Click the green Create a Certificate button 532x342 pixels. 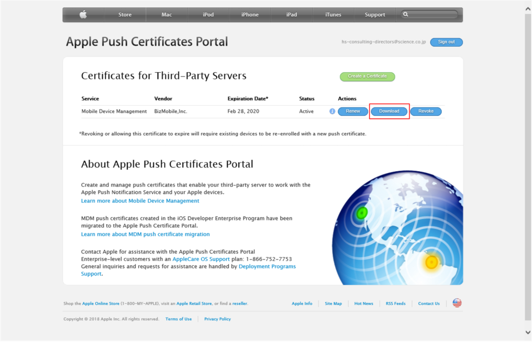[x=367, y=76]
